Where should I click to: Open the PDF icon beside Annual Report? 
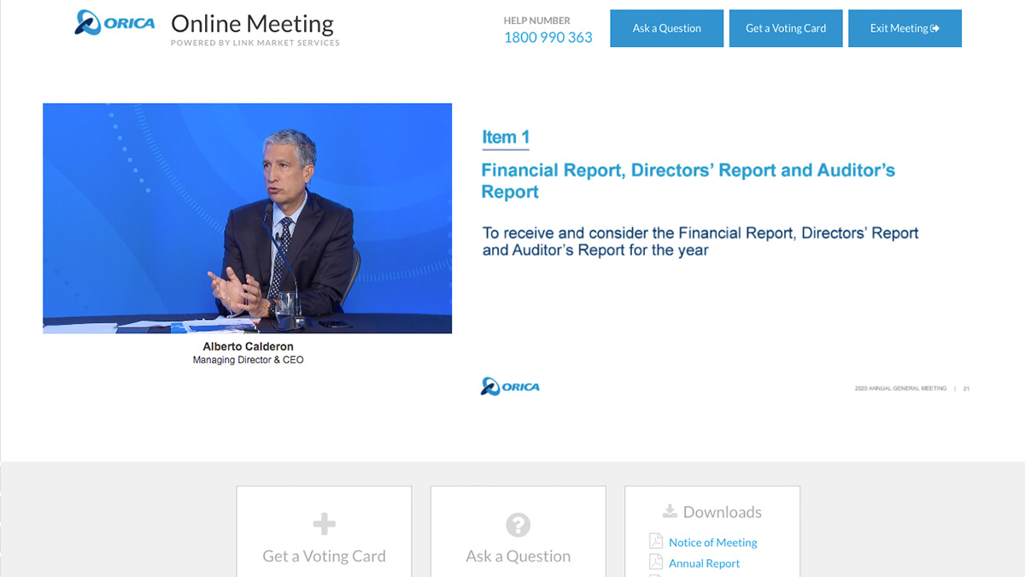coord(656,562)
